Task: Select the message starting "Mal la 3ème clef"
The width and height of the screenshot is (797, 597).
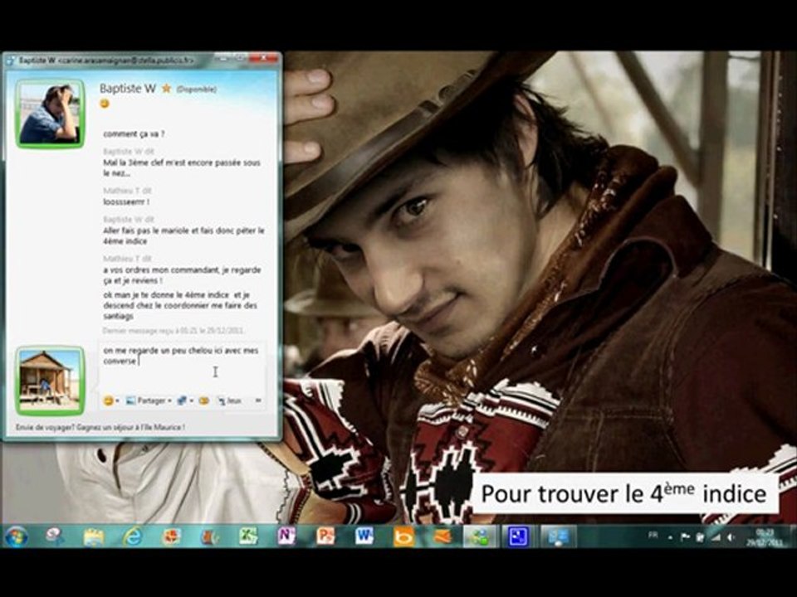Action: point(182,168)
